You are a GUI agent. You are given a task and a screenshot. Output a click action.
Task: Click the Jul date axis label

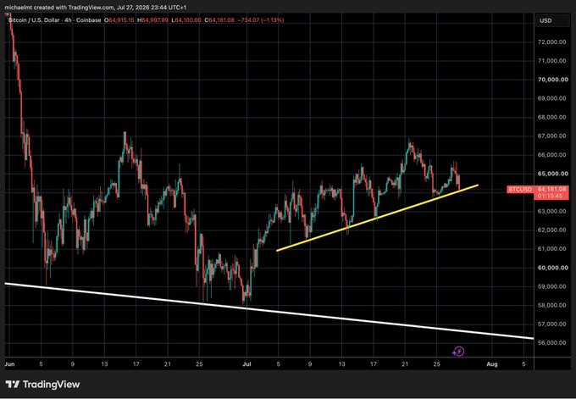pos(246,364)
